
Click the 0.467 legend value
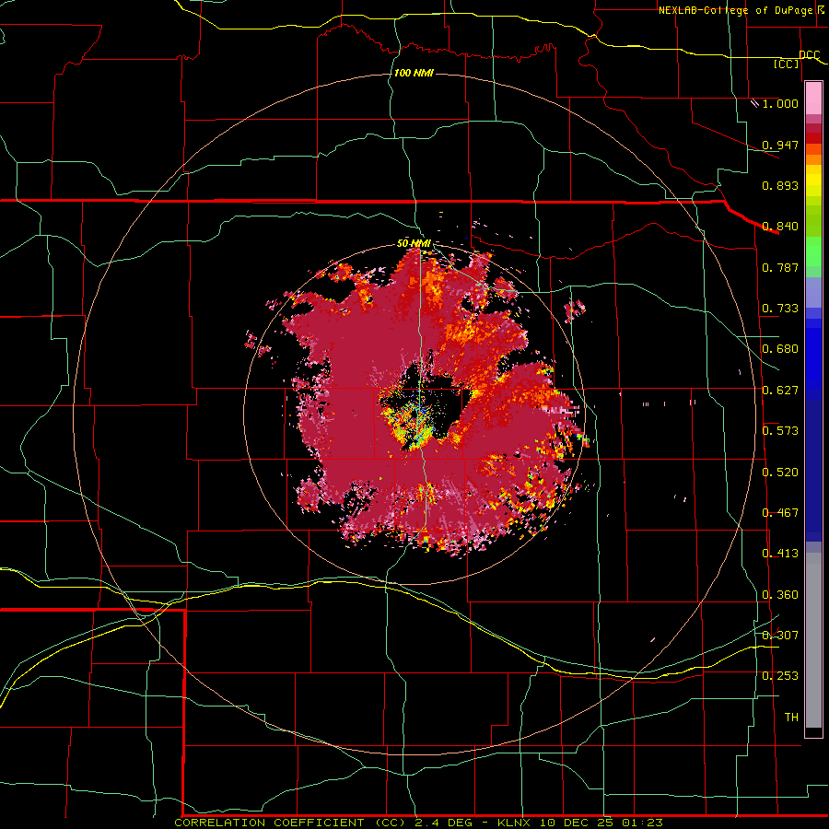pos(780,513)
